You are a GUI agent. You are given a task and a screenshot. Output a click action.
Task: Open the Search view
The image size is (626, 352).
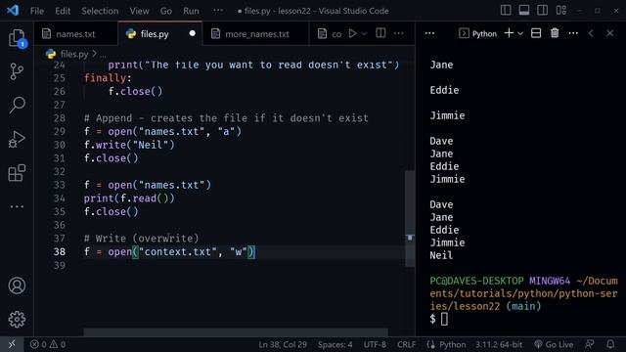point(17,105)
